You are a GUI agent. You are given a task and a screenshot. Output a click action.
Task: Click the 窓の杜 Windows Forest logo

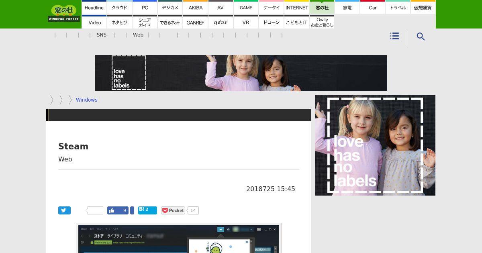[x=64, y=14]
